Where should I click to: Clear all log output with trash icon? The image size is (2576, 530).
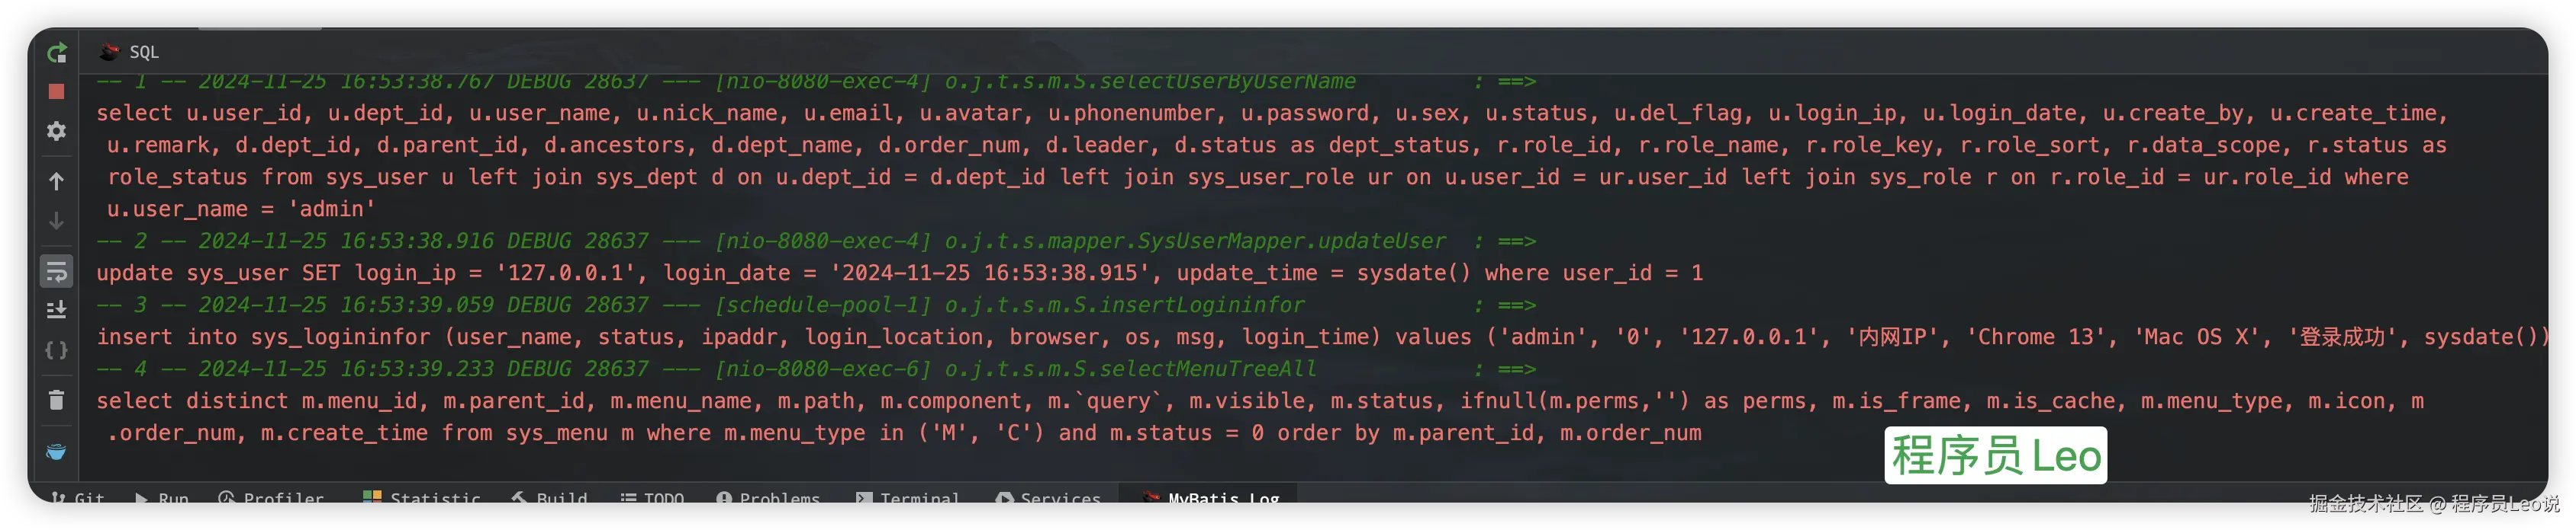57,401
